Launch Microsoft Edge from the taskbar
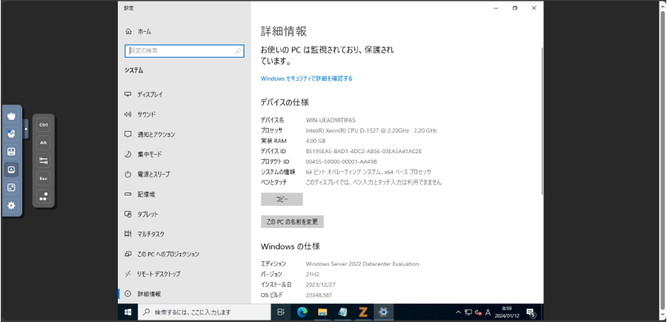Screen dimensions: 667x322 coord(302,312)
